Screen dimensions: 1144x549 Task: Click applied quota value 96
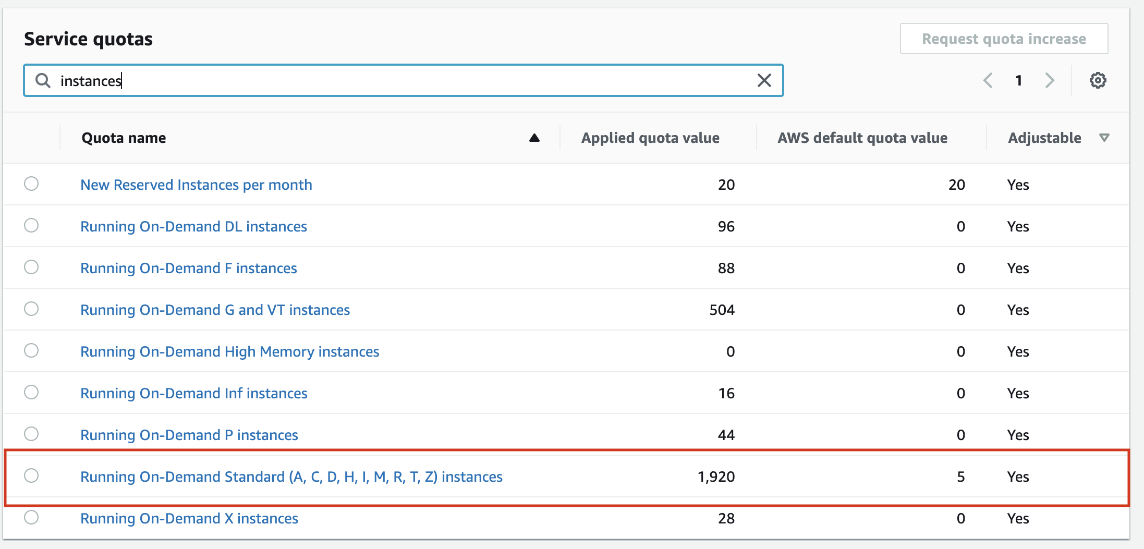[x=726, y=227]
